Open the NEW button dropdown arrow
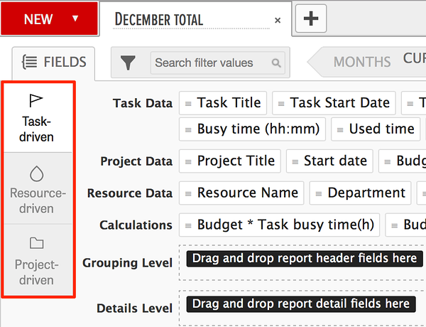The height and width of the screenshot is (327, 426). tap(75, 18)
